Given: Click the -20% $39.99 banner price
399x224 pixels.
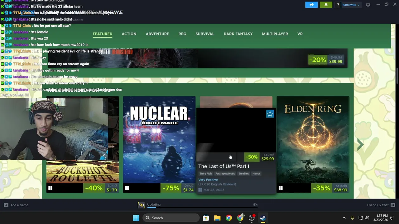Looking at the screenshot, I should tap(326, 59).
